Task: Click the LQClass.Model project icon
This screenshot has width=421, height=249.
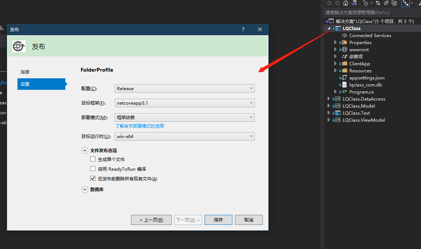Action: click(338, 106)
